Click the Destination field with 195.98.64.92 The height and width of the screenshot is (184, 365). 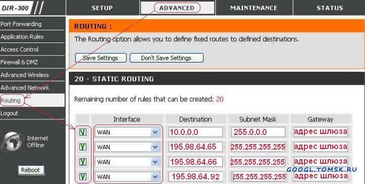(x=195, y=177)
